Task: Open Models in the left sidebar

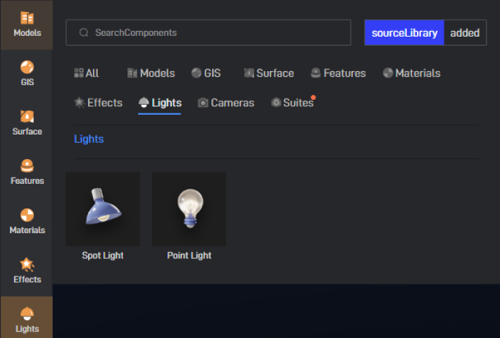Action: (27, 25)
